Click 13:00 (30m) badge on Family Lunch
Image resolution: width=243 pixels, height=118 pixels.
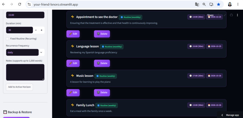pyautogui.click(x=196, y=105)
